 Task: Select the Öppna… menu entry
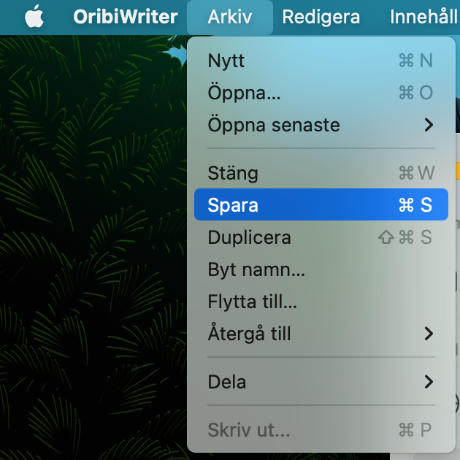coord(321,93)
